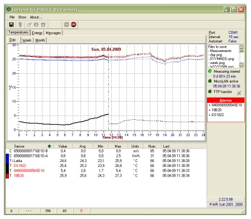Click the grayed start measuring icon
This screenshot has height=219, width=251.
pyautogui.click(x=67, y=25)
